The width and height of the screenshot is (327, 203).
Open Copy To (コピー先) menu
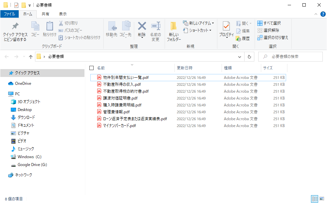point(125,29)
